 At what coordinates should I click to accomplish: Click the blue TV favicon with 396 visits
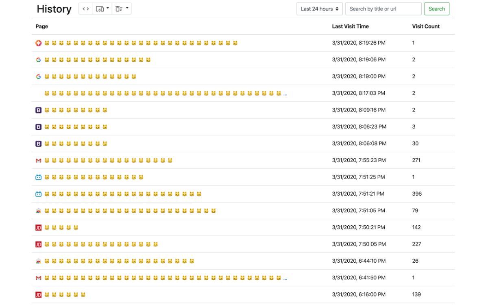tap(39, 194)
